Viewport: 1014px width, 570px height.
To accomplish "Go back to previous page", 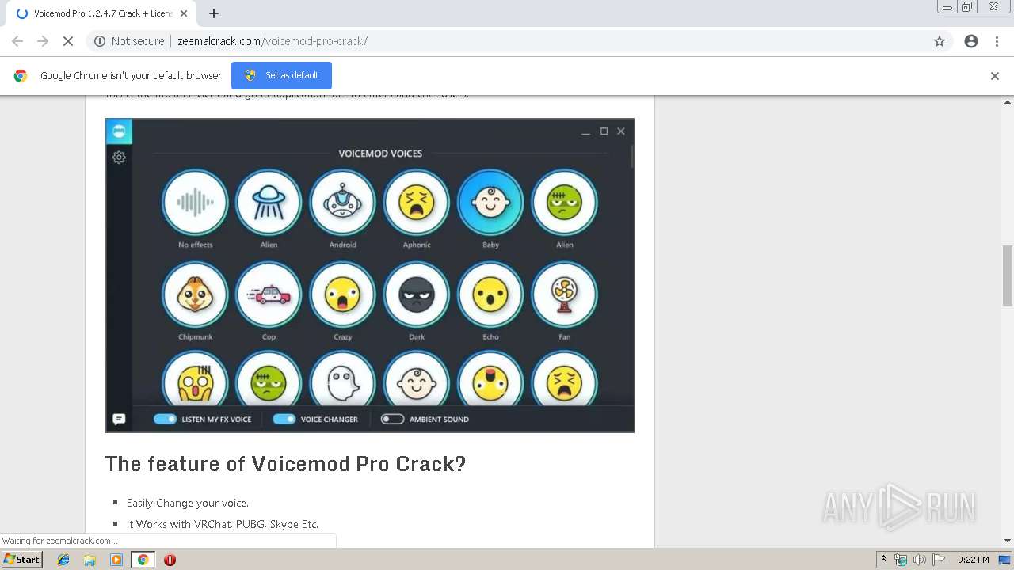I will [17, 41].
